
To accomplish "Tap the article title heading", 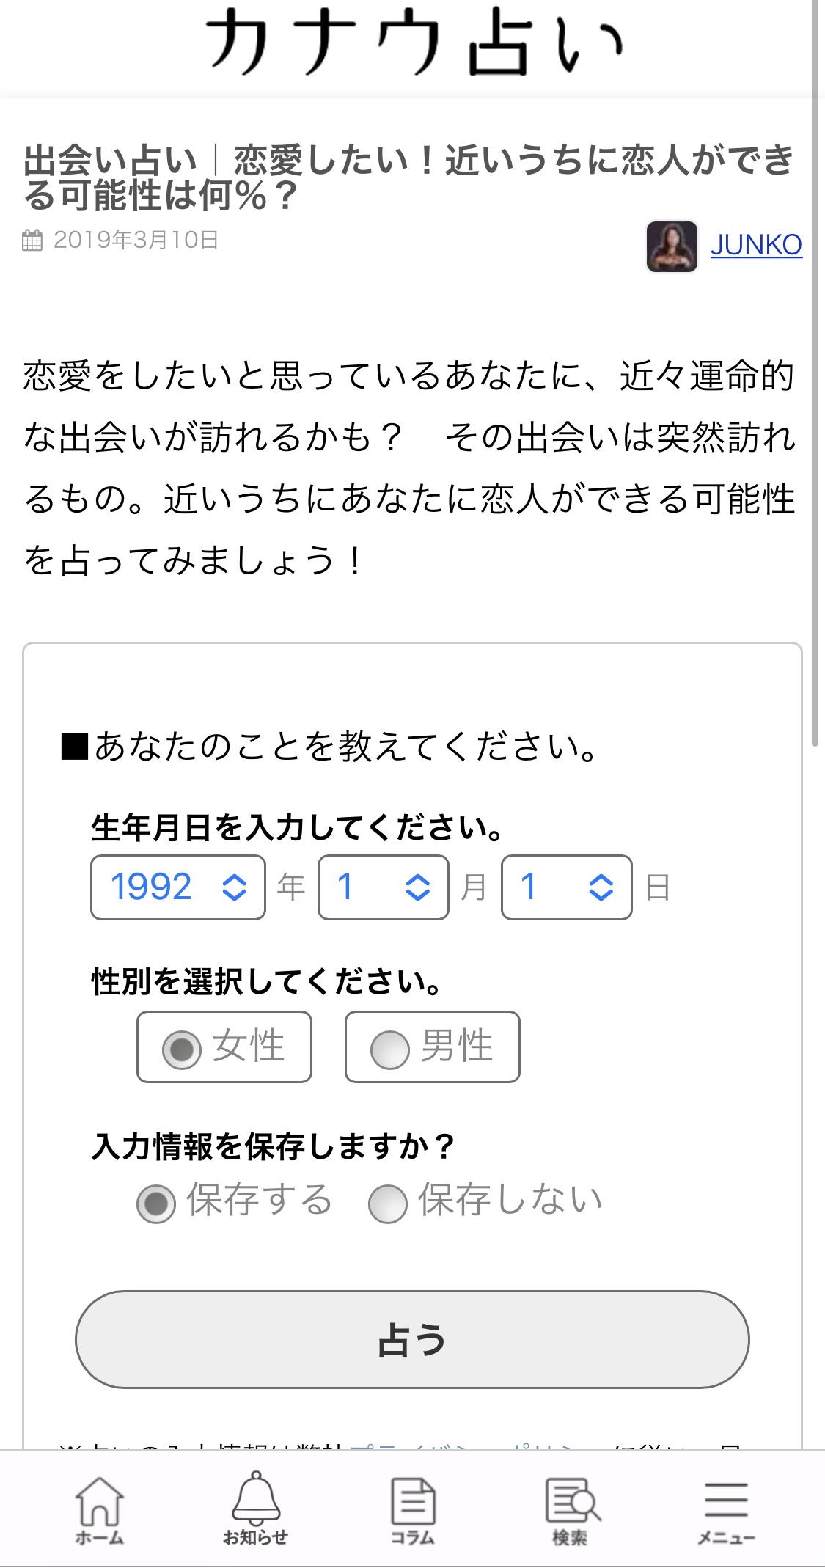I will coord(409,177).
